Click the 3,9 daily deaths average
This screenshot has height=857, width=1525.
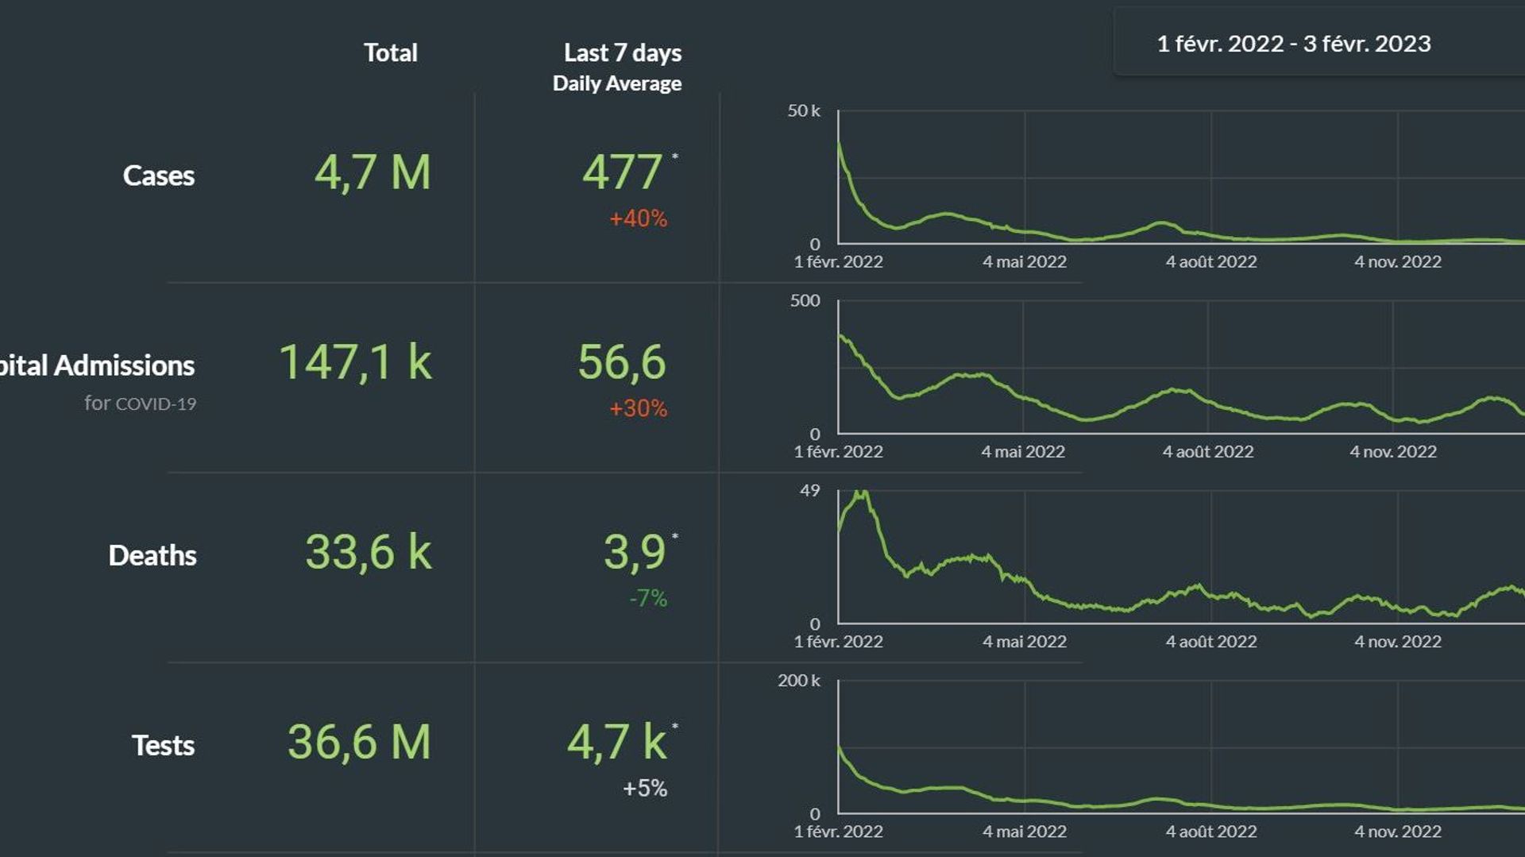tap(635, 552)
